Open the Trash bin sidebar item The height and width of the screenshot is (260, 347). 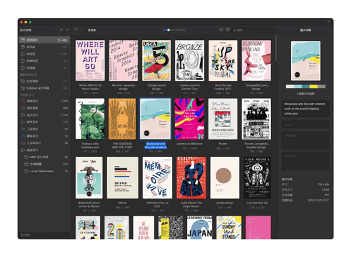pyautogui.click(x=44, y=68)
